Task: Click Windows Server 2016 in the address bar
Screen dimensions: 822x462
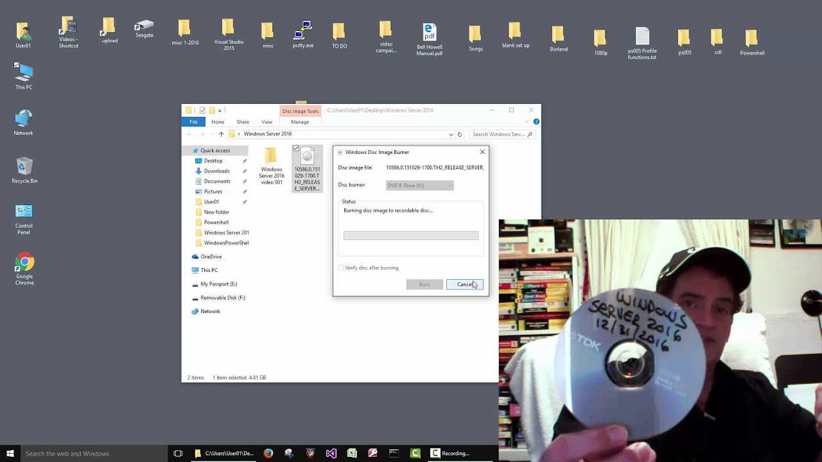Action: pos(268,134)
